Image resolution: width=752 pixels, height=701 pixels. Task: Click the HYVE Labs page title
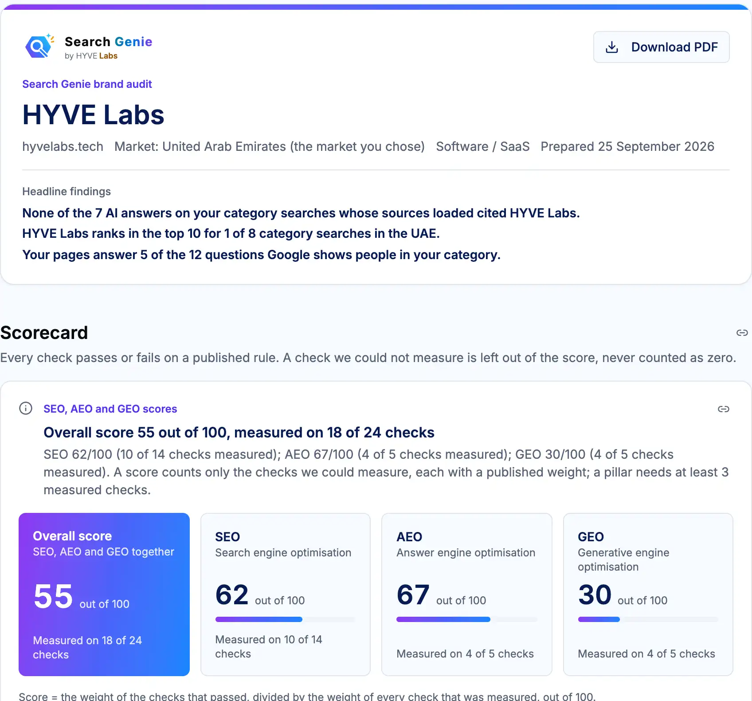[93, 115]
